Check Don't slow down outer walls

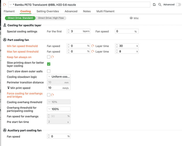point(49,71)
